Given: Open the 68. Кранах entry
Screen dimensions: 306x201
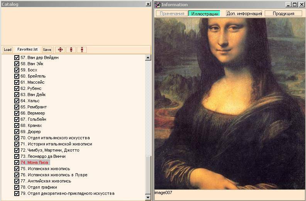Looking at the screenshot, I should (x=31, y=125).
